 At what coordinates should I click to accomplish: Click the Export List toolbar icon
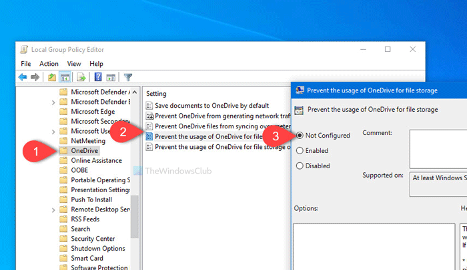coord(81,78)
